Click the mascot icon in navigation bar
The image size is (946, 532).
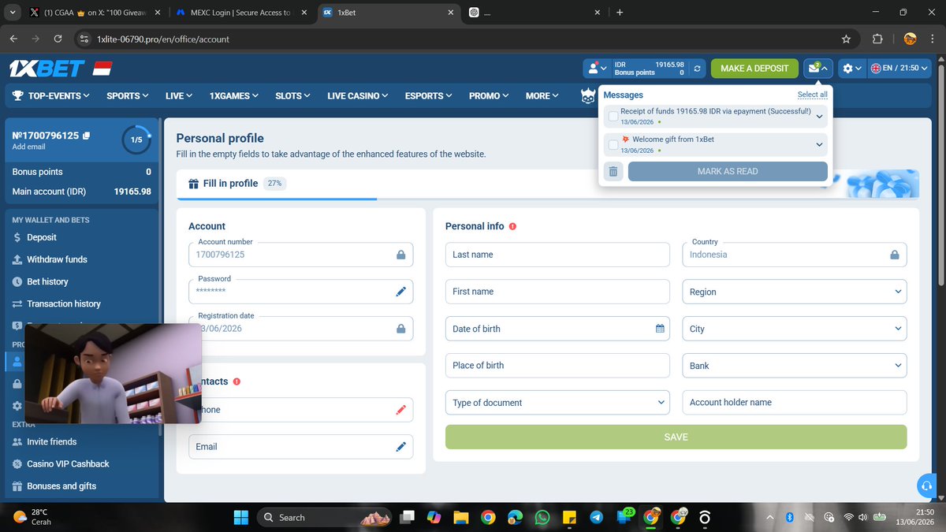[587, 96]
